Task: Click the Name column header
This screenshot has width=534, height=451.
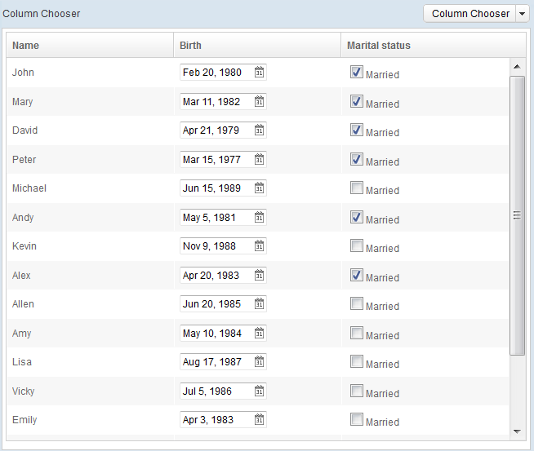Action: pyautogui.click(x=90, y=45)
